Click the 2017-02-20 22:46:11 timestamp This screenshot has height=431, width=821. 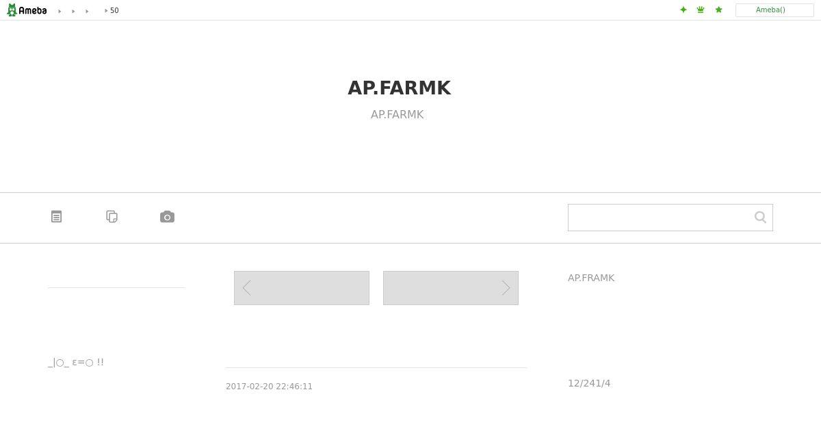pos(269,387)
